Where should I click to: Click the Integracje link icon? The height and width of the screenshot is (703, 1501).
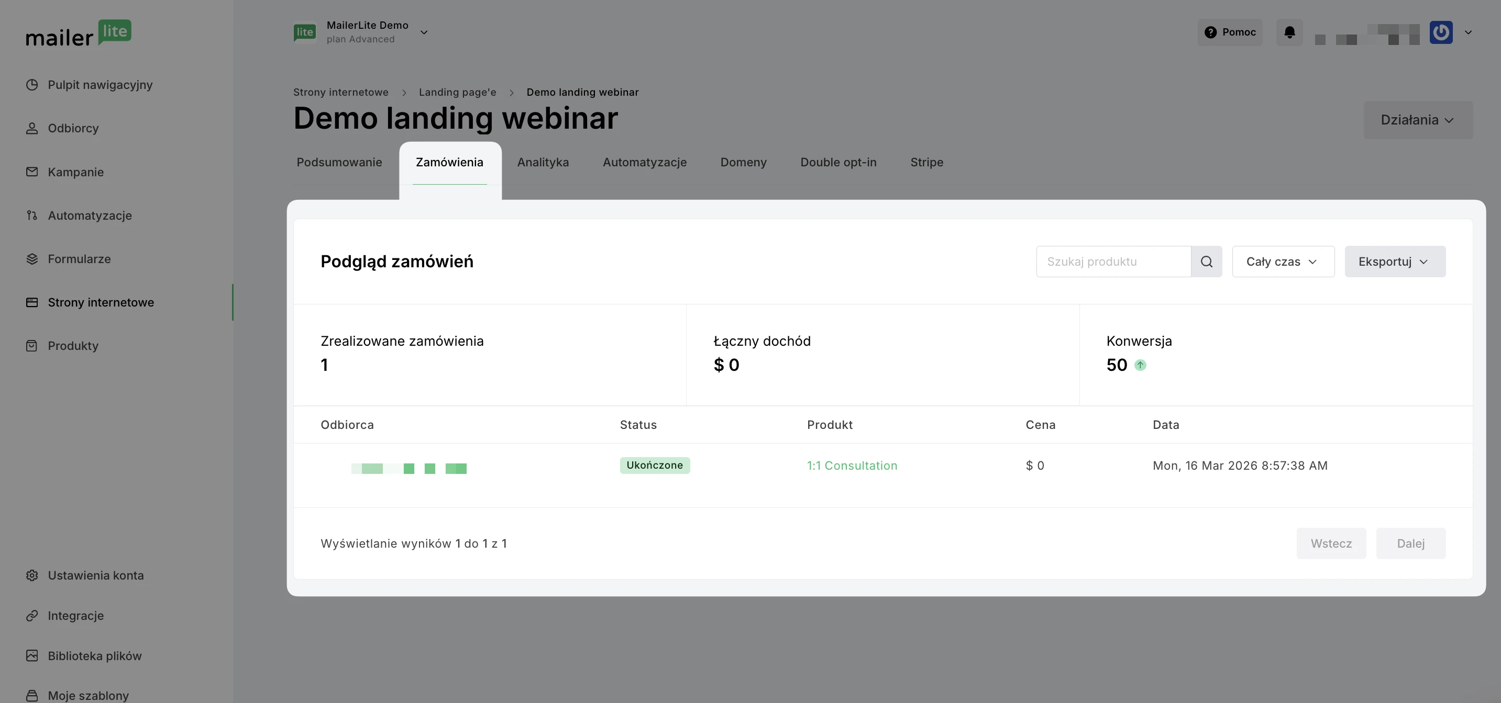32,615
